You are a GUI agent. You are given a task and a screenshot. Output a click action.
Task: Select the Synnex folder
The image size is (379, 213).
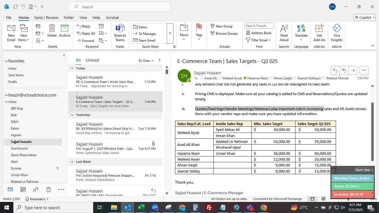(x=33, y=168)
